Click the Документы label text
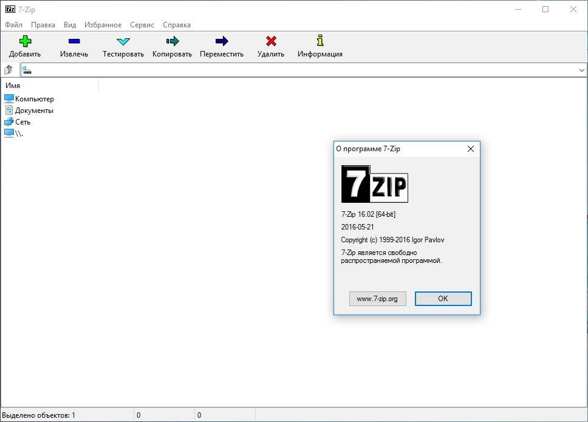 click(x=34, y=111)
